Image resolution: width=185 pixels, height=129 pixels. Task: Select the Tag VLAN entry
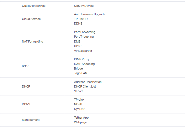pos(81,73)
